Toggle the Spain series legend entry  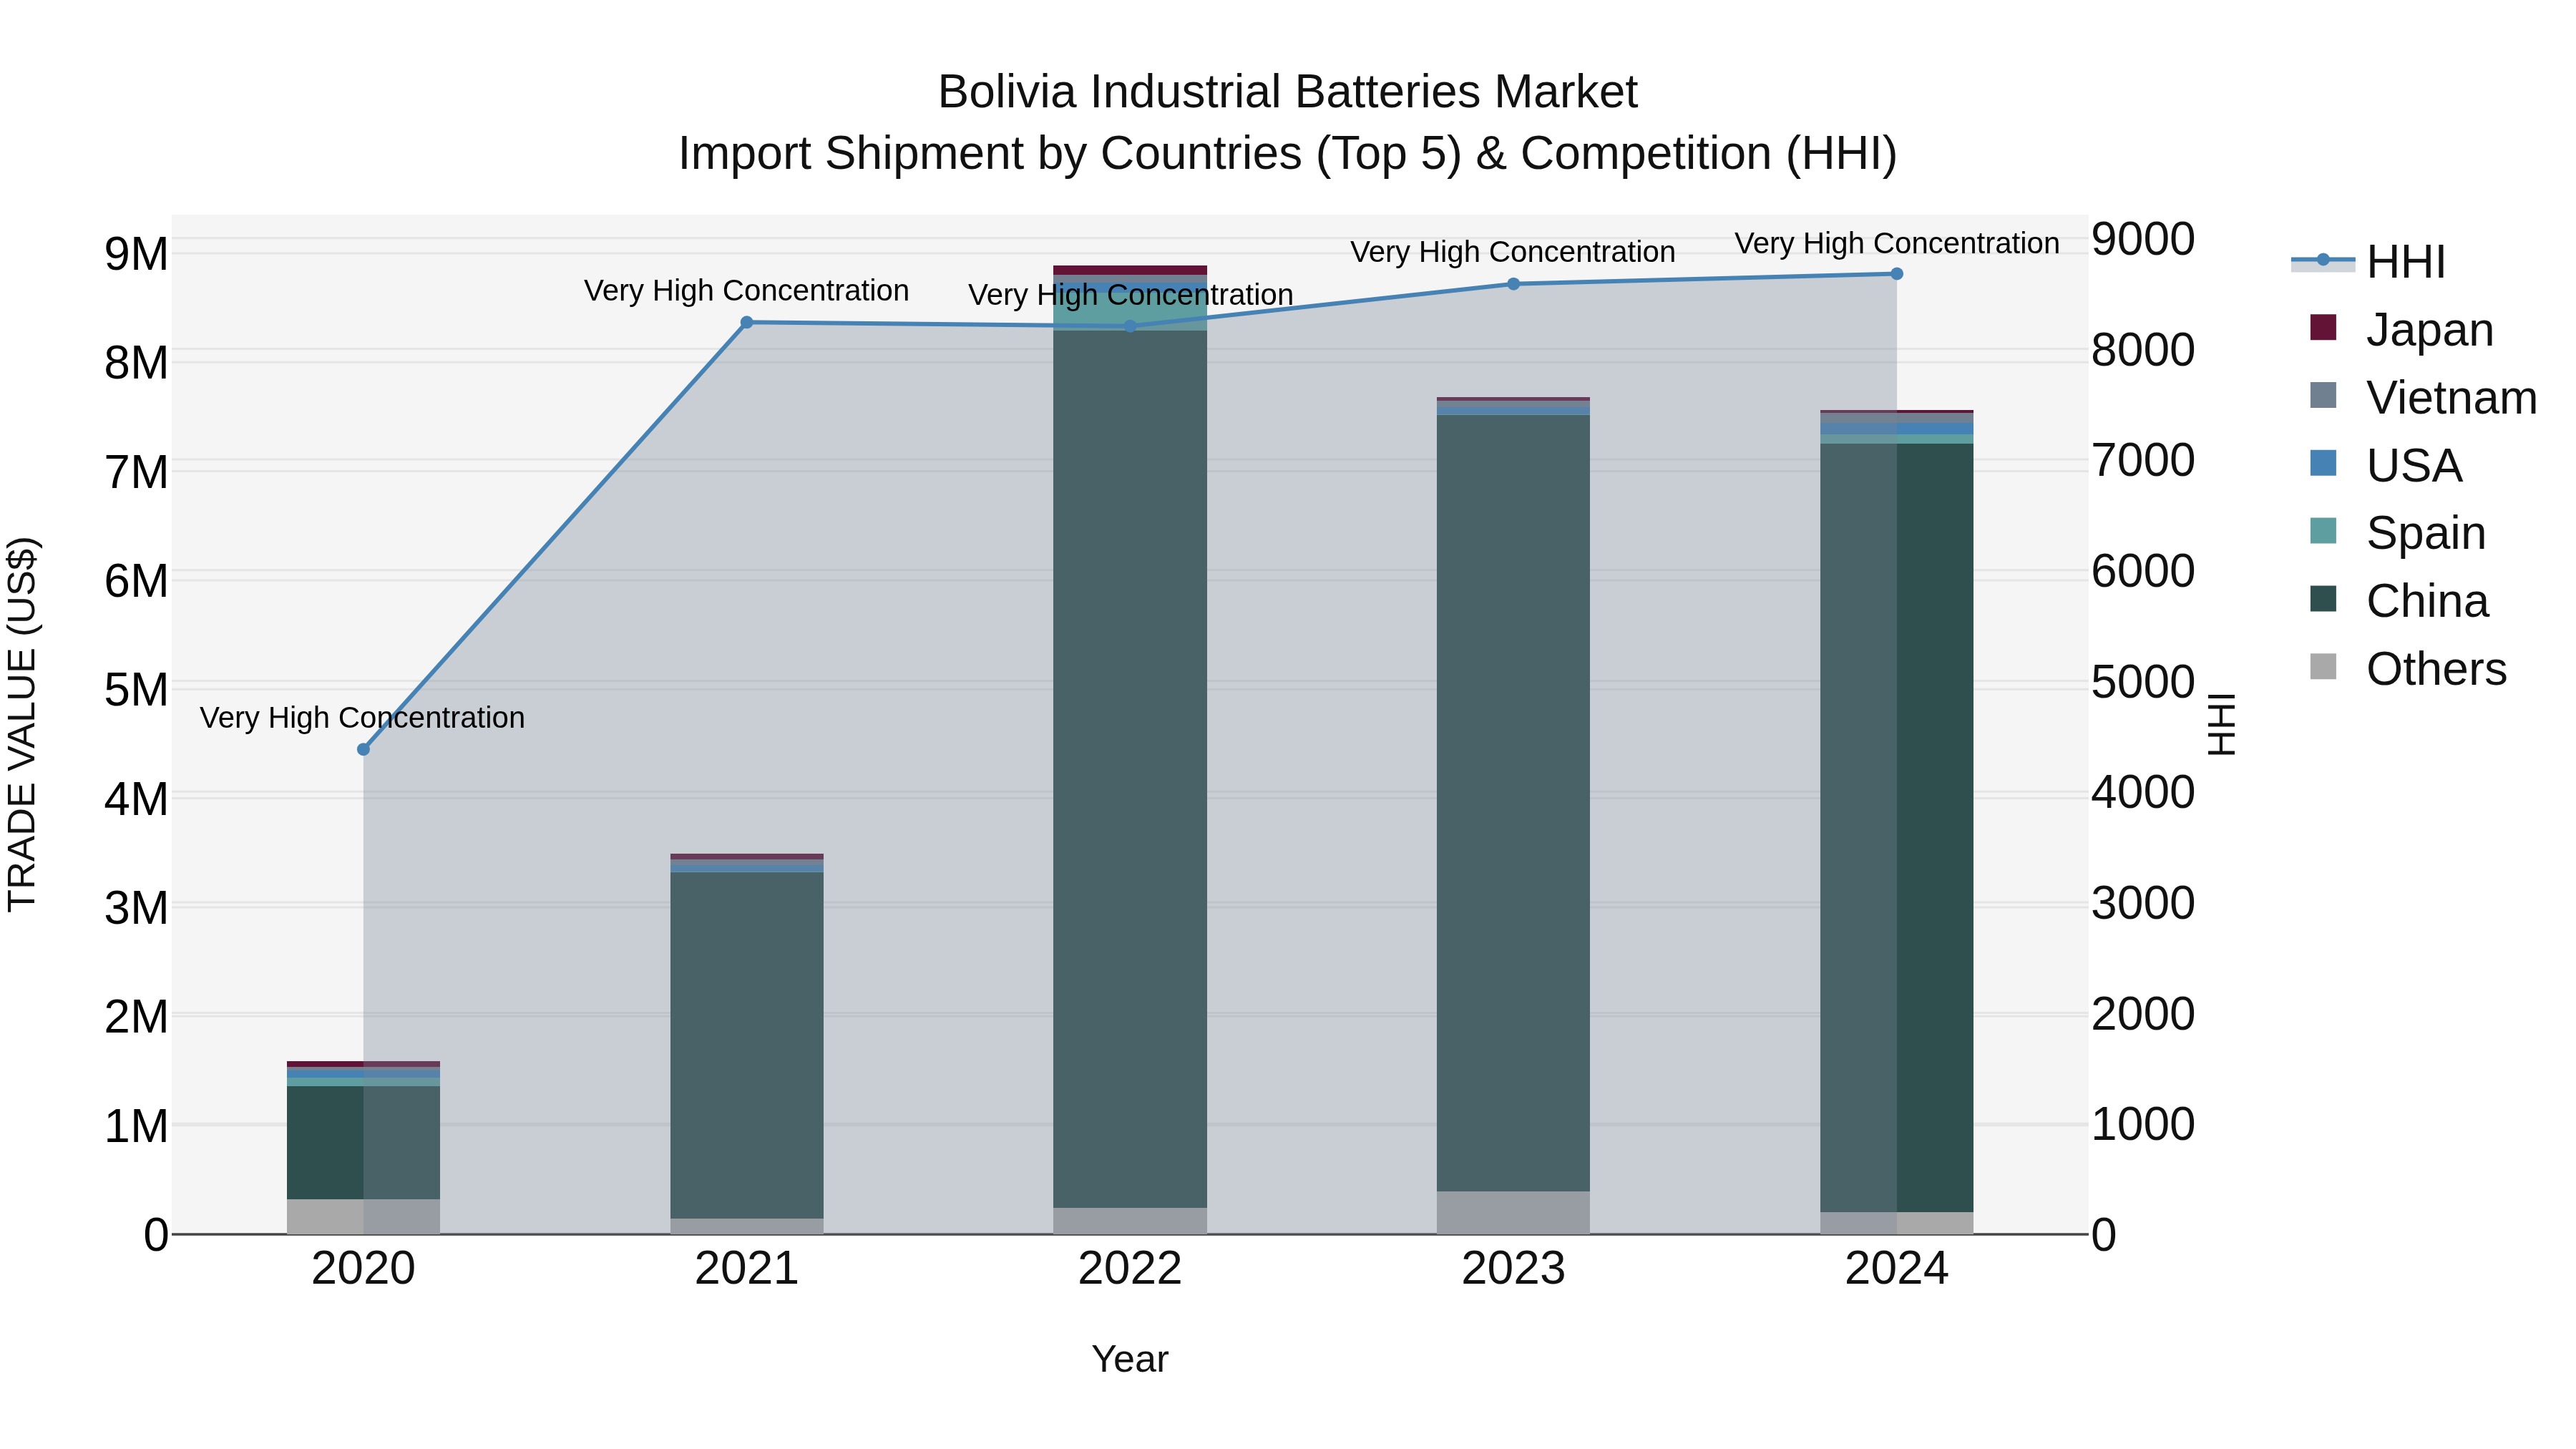point(2397,532)
